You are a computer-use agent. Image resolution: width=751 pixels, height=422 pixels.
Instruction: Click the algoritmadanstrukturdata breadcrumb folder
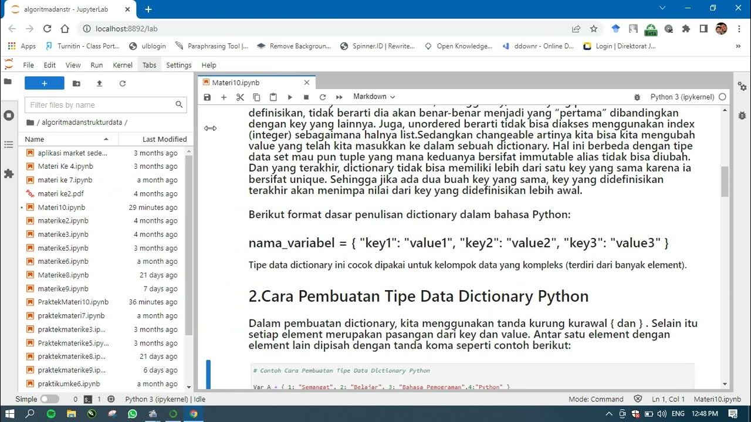click(82, 122)
